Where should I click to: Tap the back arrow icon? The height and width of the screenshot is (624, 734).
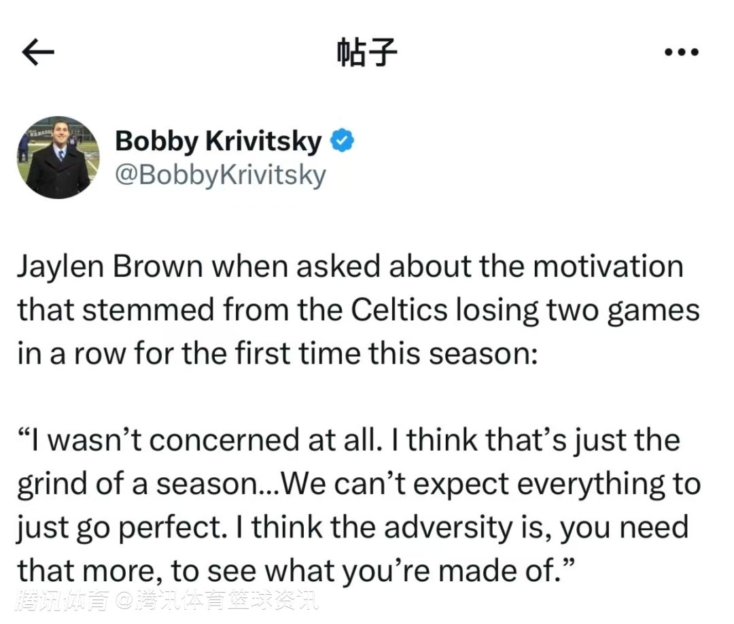pyautogui.click(x=38, y=52)
